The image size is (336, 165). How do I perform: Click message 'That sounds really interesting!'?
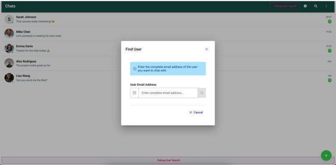35,21
